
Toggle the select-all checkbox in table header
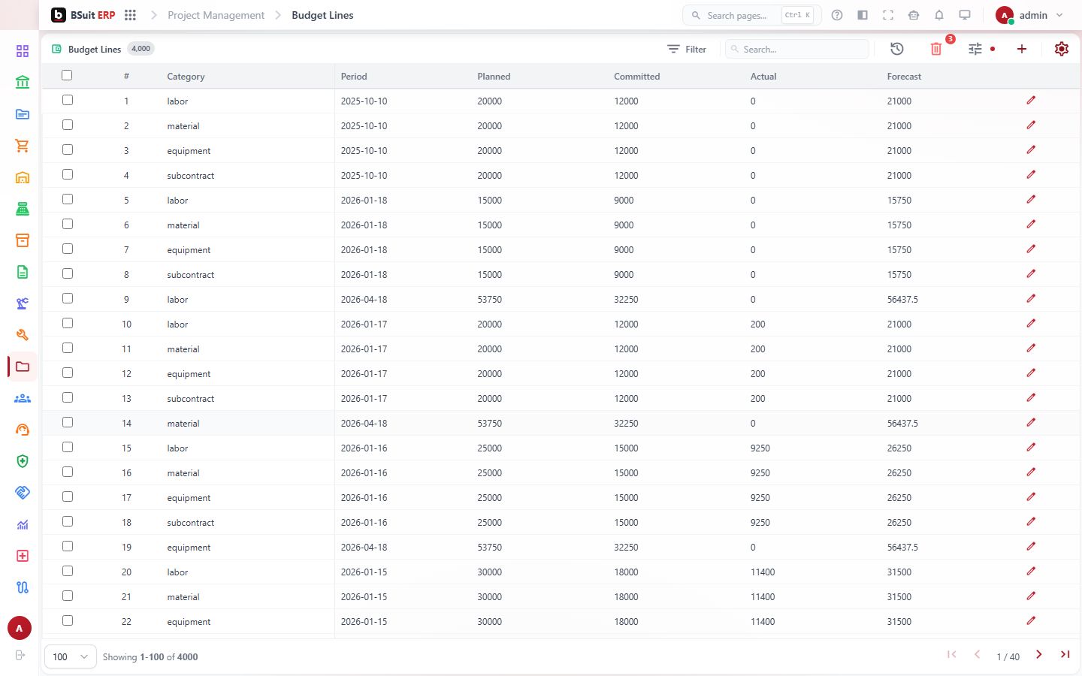(67, 75)
